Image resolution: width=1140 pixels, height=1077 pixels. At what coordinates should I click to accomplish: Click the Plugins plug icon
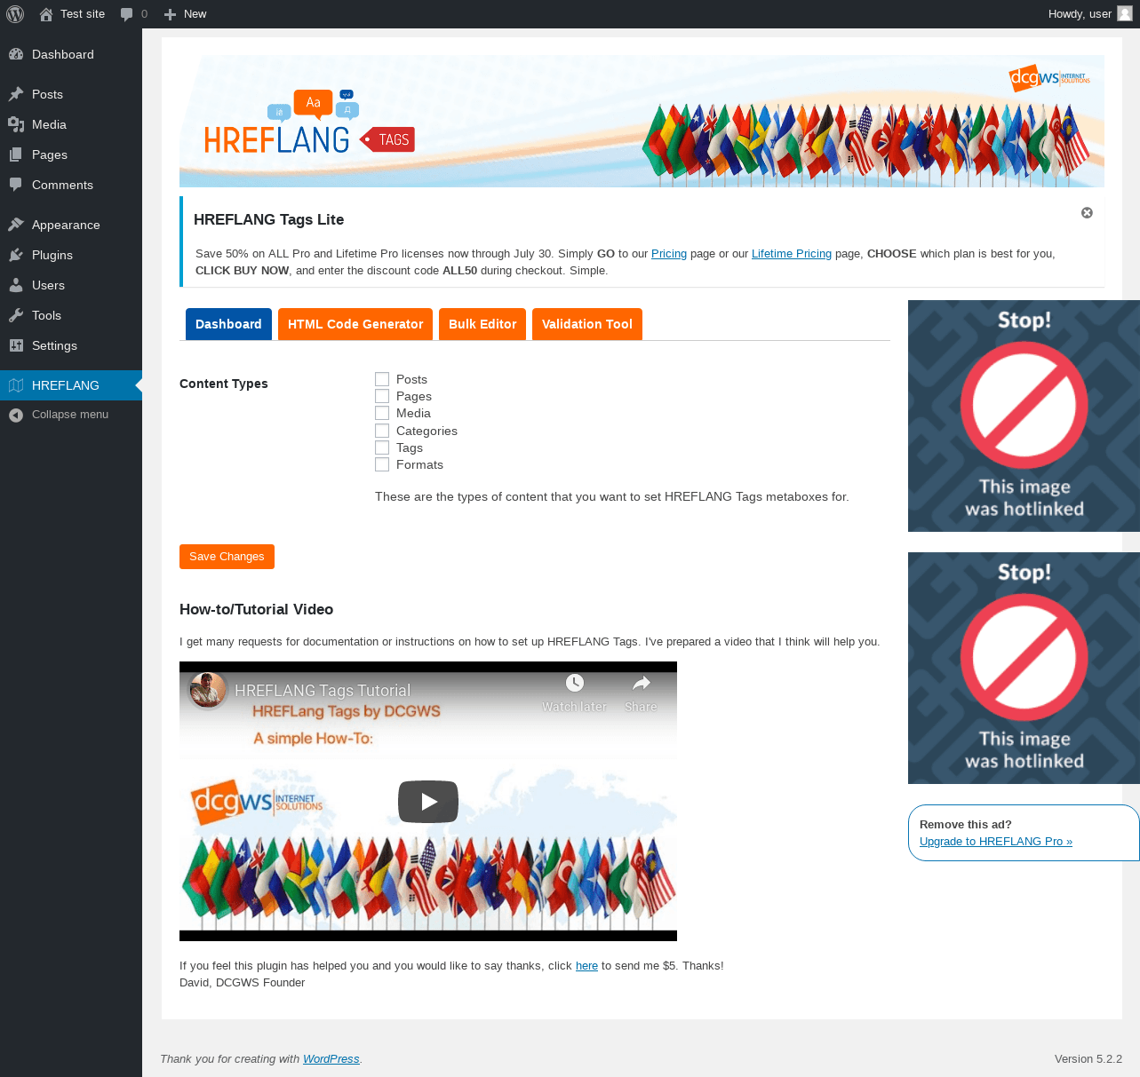16,255
